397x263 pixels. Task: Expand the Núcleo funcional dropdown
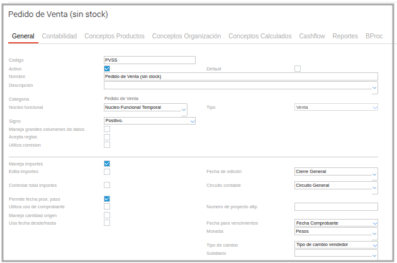(x=145, y=109)
